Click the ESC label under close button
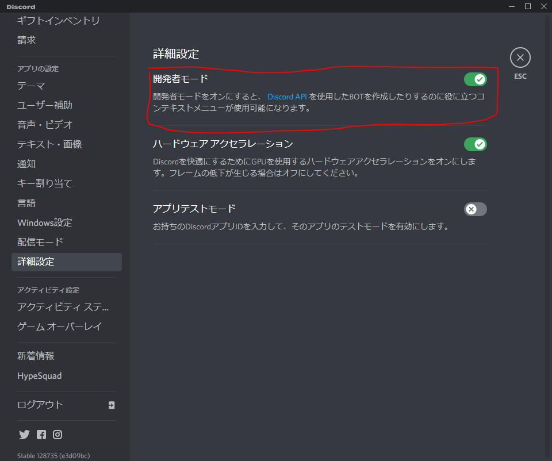 (520, 76)
